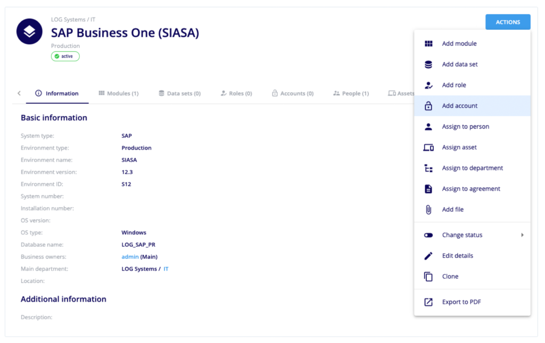Click the Assign to person icon

(428, 127)
